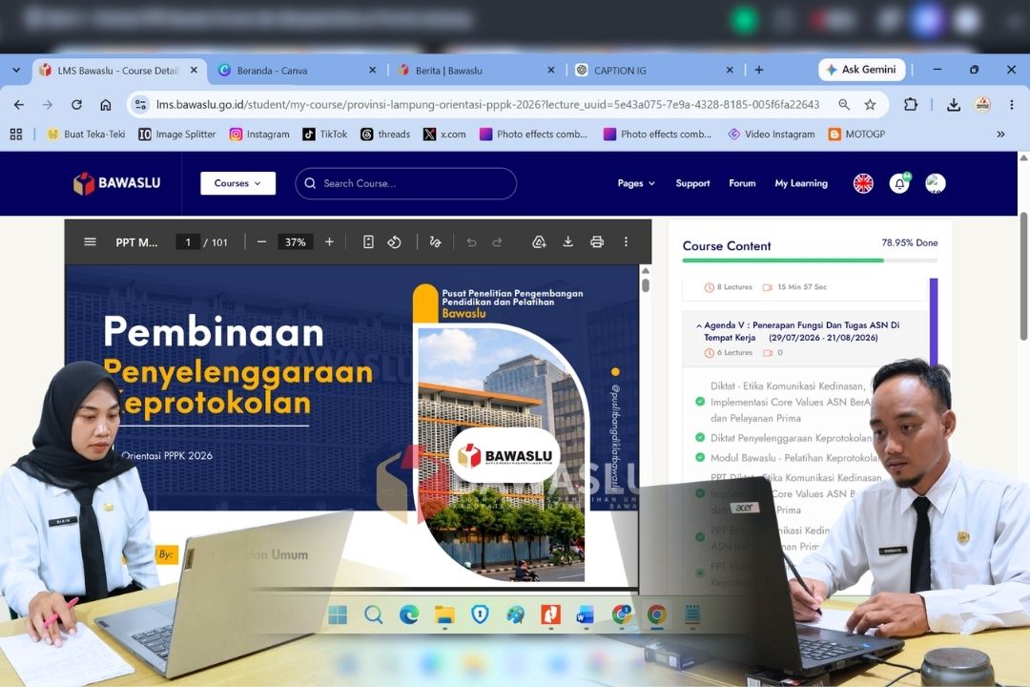
Task: Switch to the CAPTION IG tab
Action: click(x=654, y=71)
